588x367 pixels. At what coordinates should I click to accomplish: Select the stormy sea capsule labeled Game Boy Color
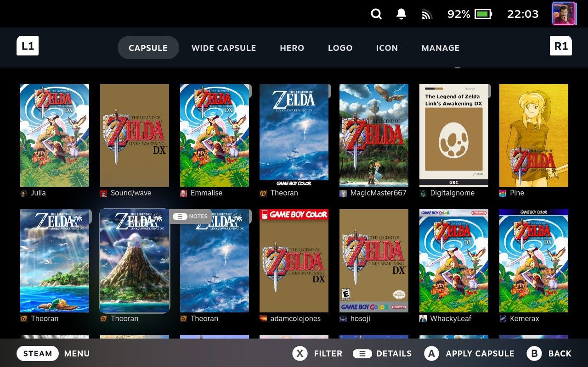pos(294,135)
